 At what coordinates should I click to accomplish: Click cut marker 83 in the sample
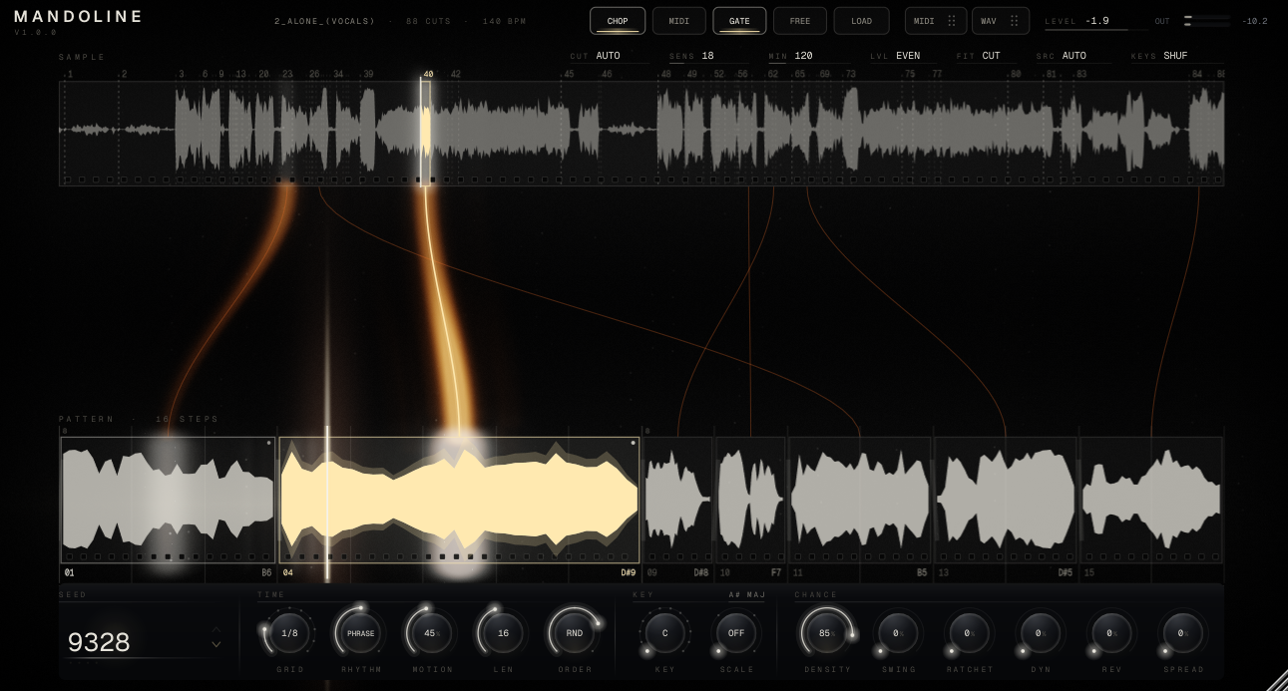(1079, 75)
